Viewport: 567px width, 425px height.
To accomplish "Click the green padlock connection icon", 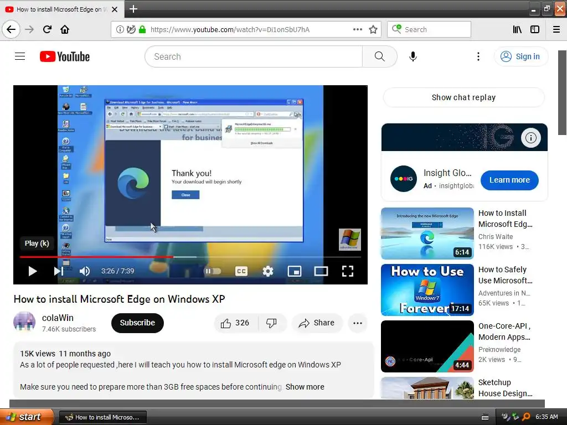I will (x=142, y=30).
